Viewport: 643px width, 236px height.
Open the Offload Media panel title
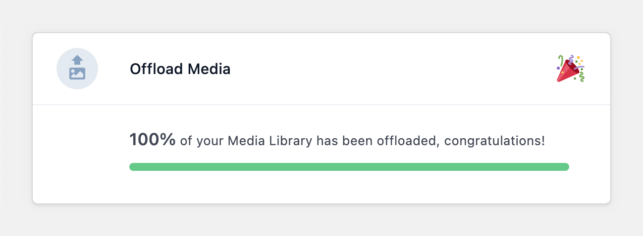180,69
